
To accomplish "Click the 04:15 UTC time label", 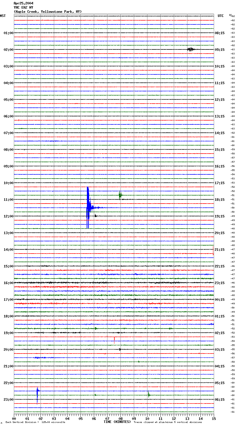I will [220, 366].
